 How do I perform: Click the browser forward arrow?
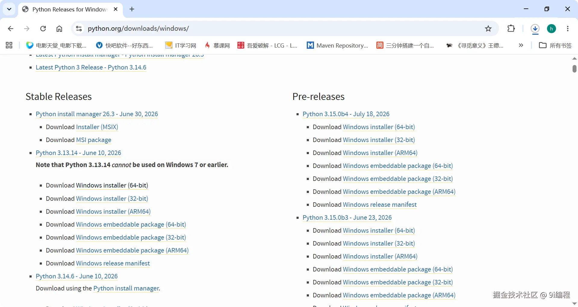pyautogui.click(x=27, y=29)
